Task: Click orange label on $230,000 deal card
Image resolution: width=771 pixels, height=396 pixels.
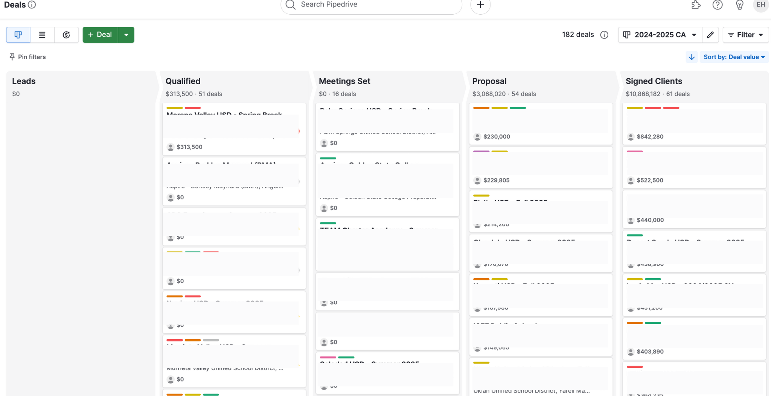Action: coord(481,108)
